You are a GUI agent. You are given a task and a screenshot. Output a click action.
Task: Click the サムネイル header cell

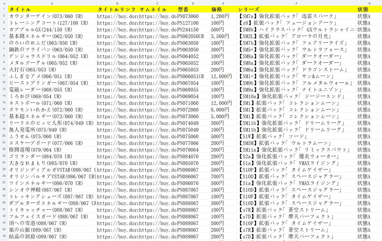(x=157, y=9)
